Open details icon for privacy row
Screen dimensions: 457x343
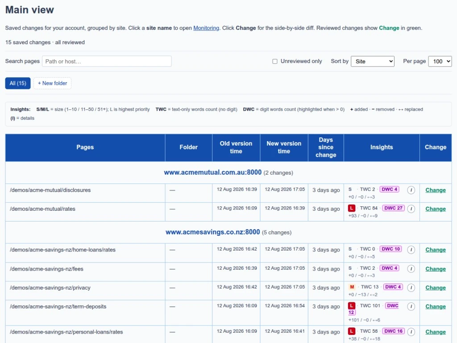[411, 288]
